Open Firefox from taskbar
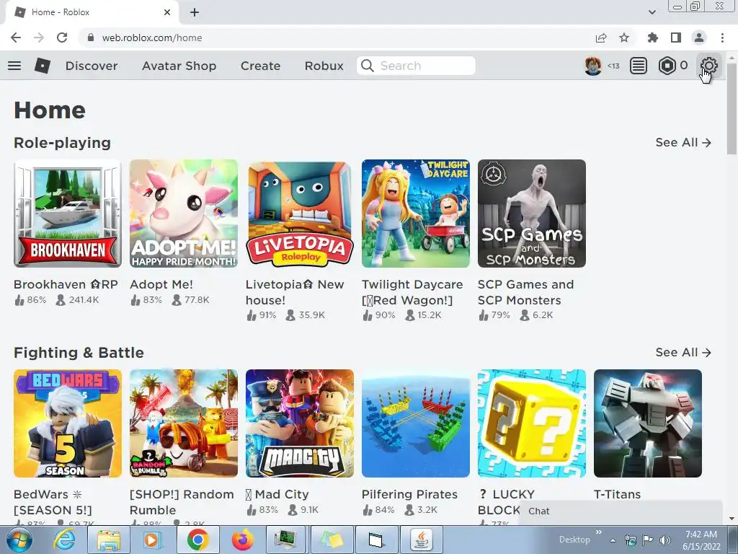Image resolution: width=738 pixels, height=554 pixels. 242,540
